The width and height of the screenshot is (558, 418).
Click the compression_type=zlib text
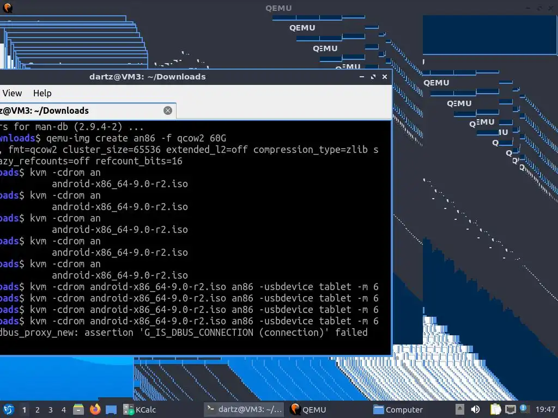[310, 150]
